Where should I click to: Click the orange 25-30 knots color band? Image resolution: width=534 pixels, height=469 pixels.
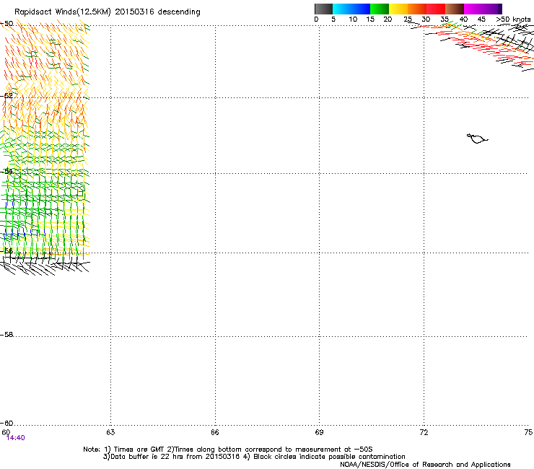click(x=417, y=9)
